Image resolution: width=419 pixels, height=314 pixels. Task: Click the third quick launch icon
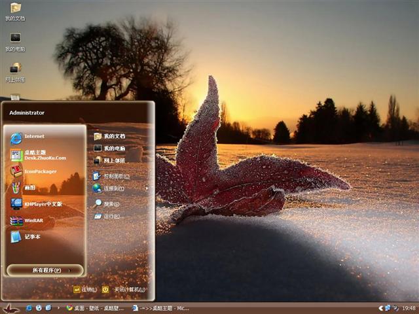[48, 308]
